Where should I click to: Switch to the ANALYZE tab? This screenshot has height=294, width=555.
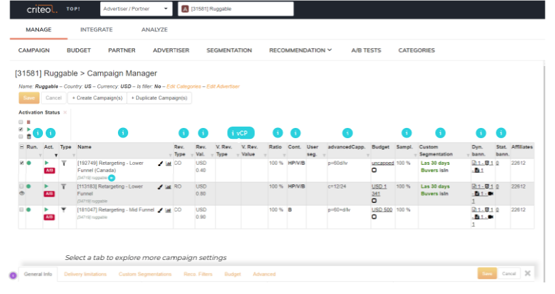click(154, 30)
